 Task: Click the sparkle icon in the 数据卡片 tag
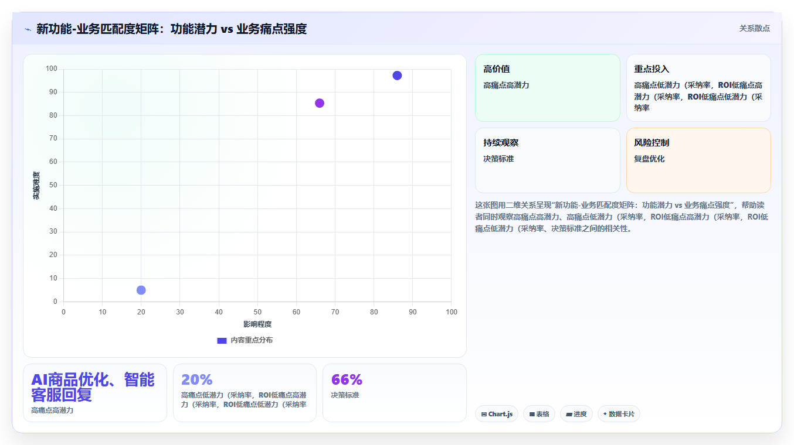coord(605,414)
